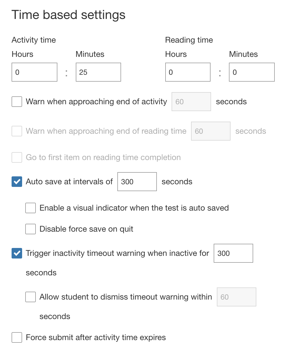Disable auto save at intervals

pos(17,181)
